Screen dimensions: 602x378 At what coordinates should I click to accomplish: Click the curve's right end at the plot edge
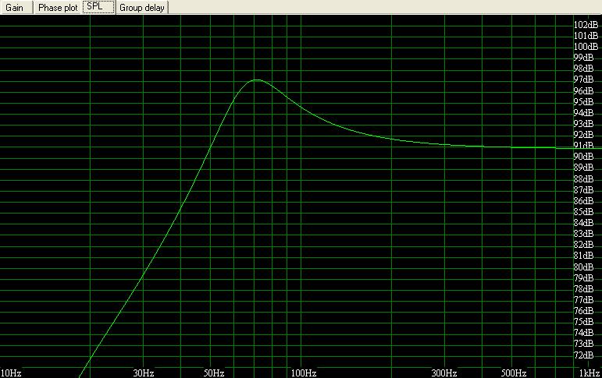coord(600,148)
